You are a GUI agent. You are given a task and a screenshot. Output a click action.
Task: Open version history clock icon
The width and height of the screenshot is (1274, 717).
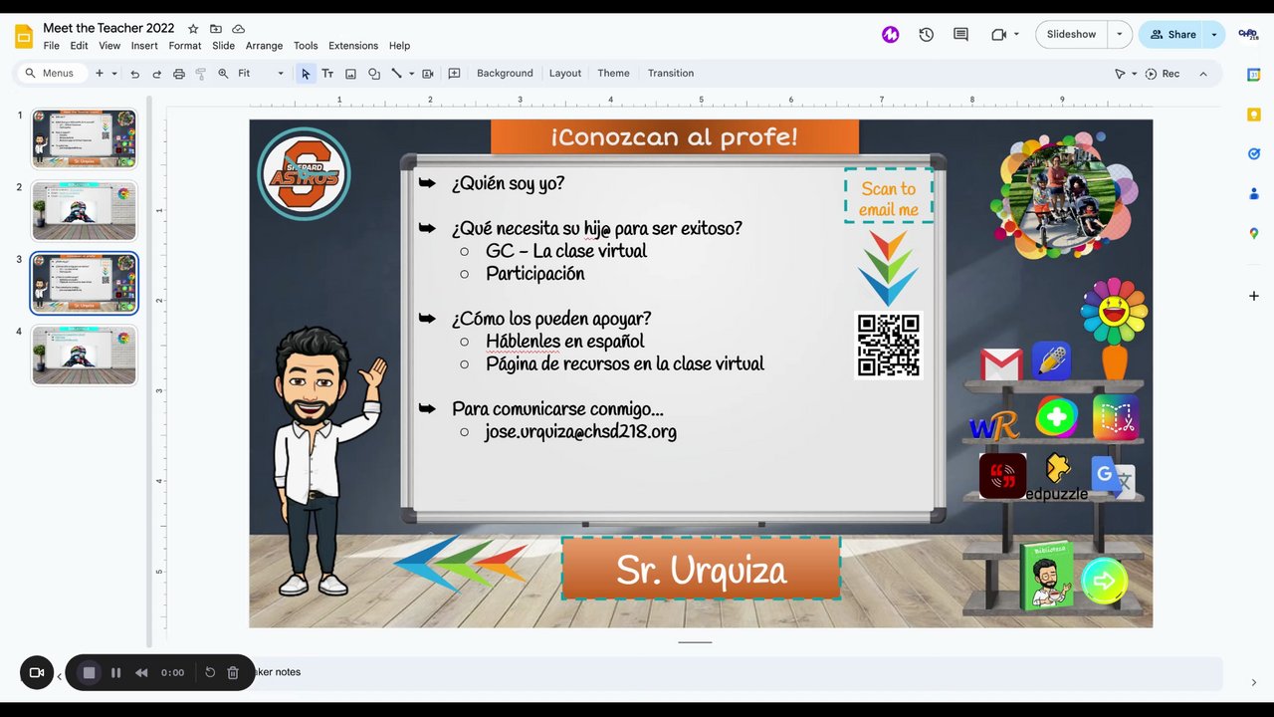tap(927, 34)
